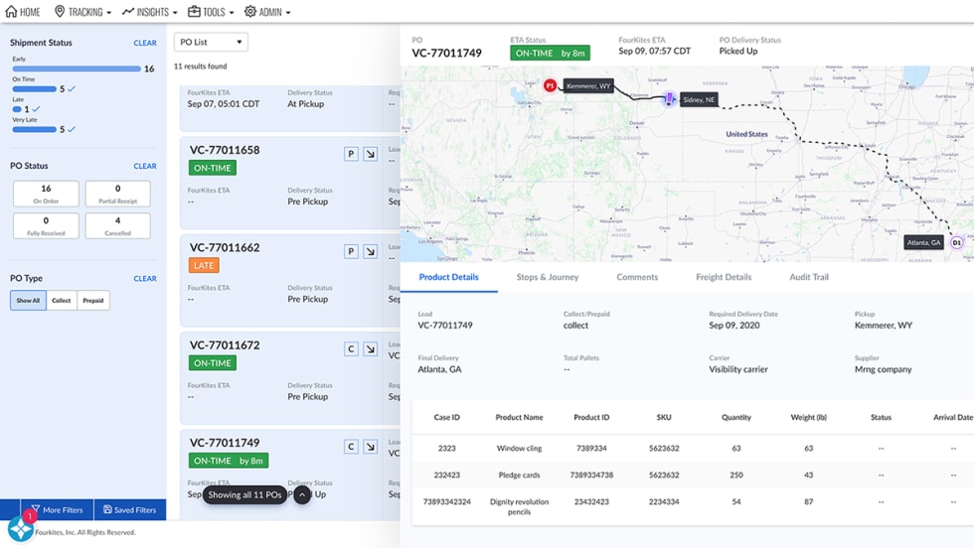Viewport: 974px width, 548px height.
Task: Expand the Tracking dropdown menu
Action: pyautogui.click(x=83, y=12)
